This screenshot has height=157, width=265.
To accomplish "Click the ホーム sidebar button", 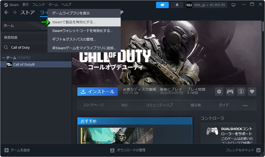I will click(25, 26).
